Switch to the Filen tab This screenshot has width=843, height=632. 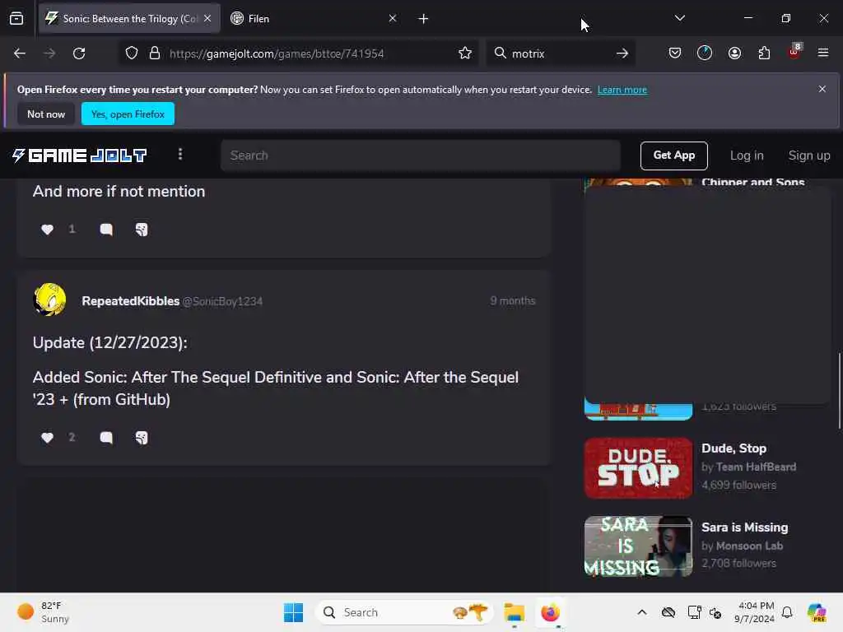(x=314, y=19)
